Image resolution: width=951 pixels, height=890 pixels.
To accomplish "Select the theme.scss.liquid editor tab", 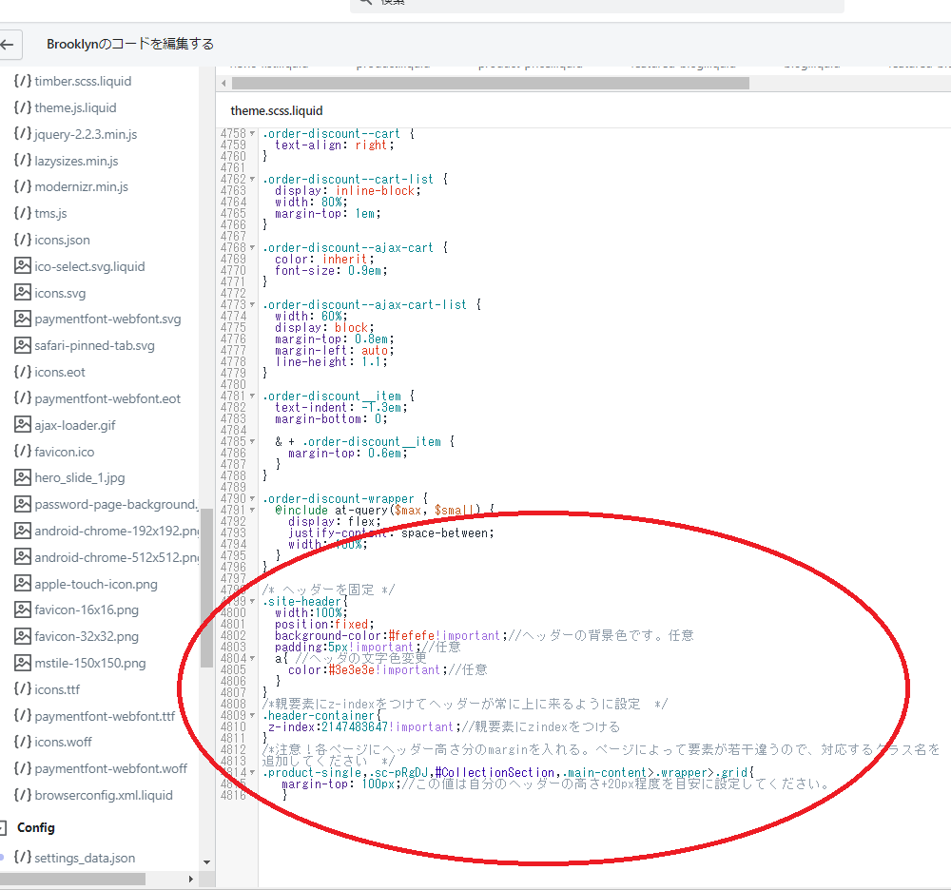I will 276,111.
